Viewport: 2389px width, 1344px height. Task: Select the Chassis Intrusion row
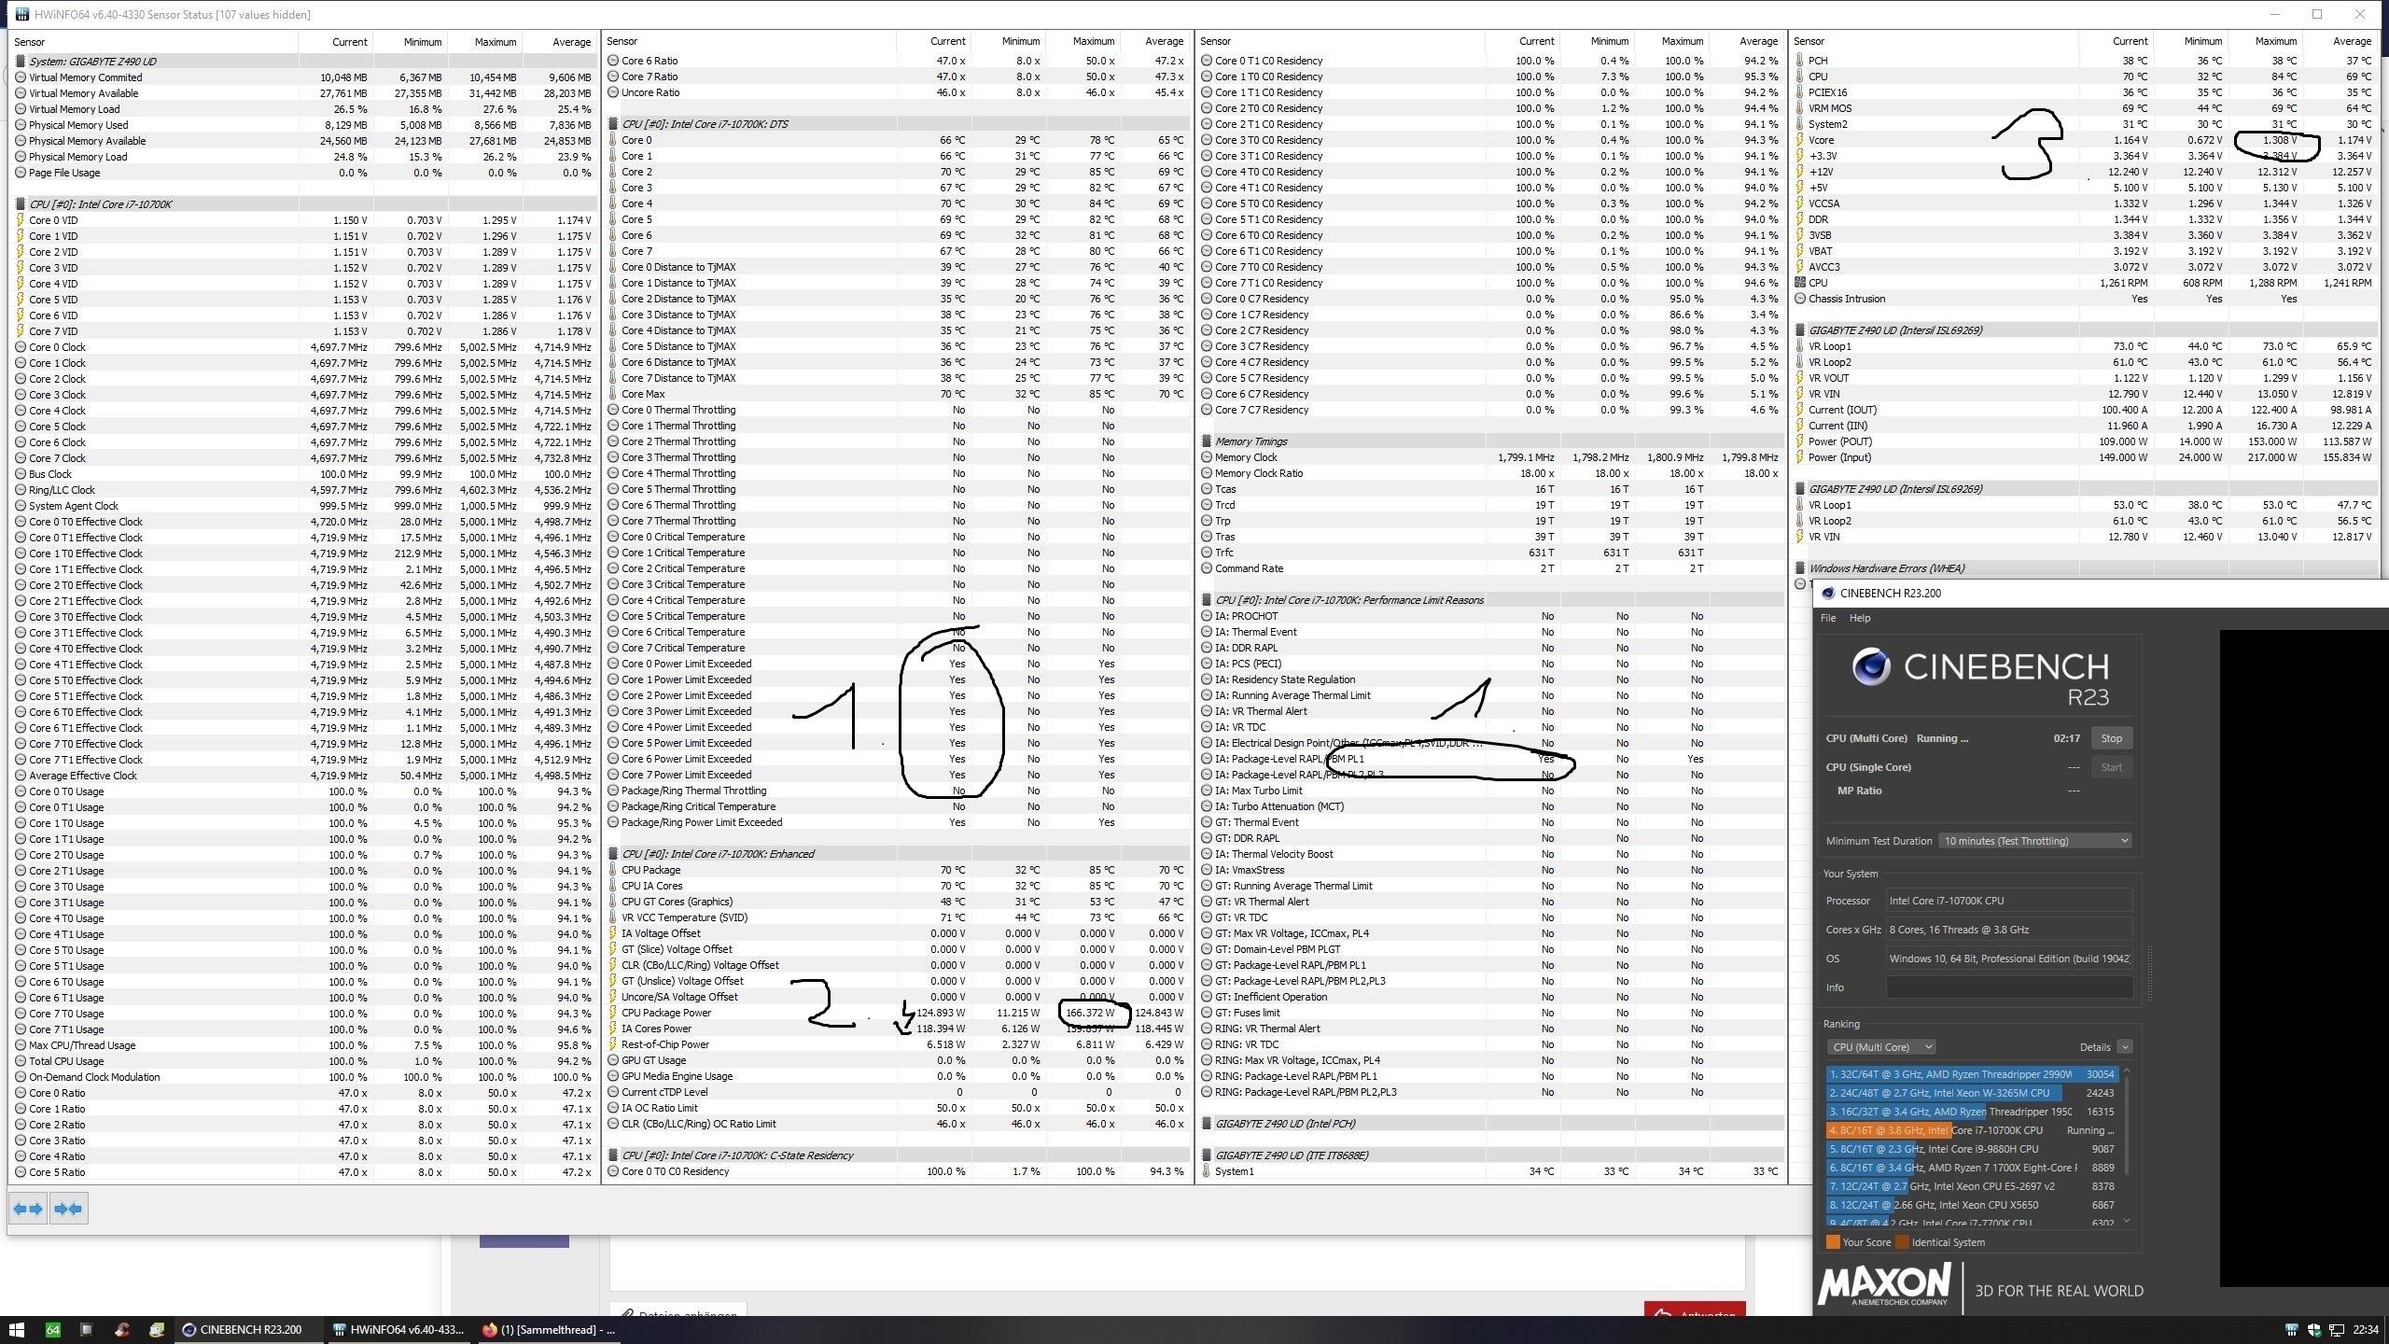(2084, 299)
